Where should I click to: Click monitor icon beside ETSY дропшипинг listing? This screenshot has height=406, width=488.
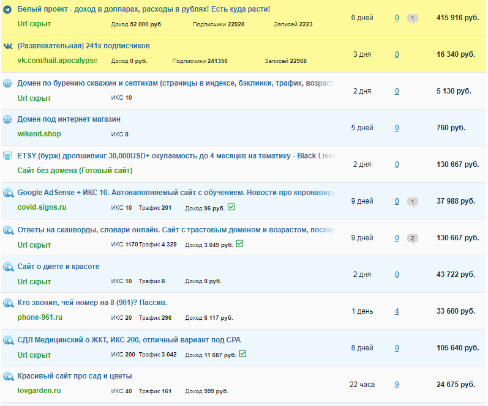(x=7, y=155)
